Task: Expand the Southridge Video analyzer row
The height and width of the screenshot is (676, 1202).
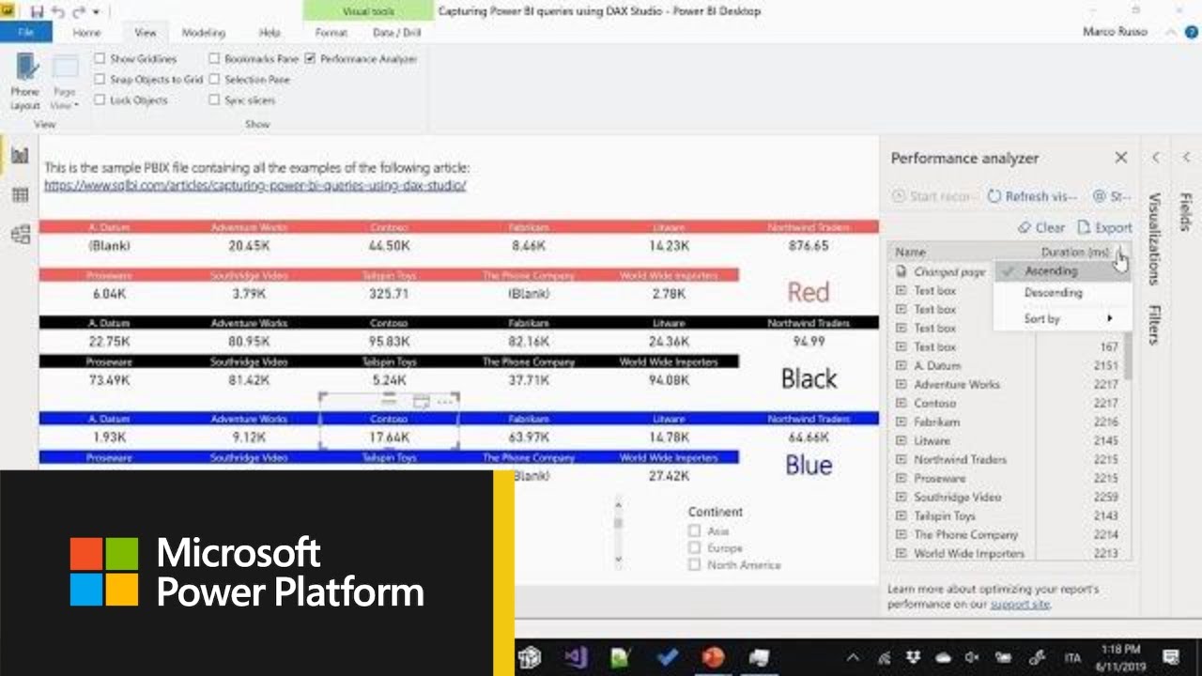Action: (901, 497)
